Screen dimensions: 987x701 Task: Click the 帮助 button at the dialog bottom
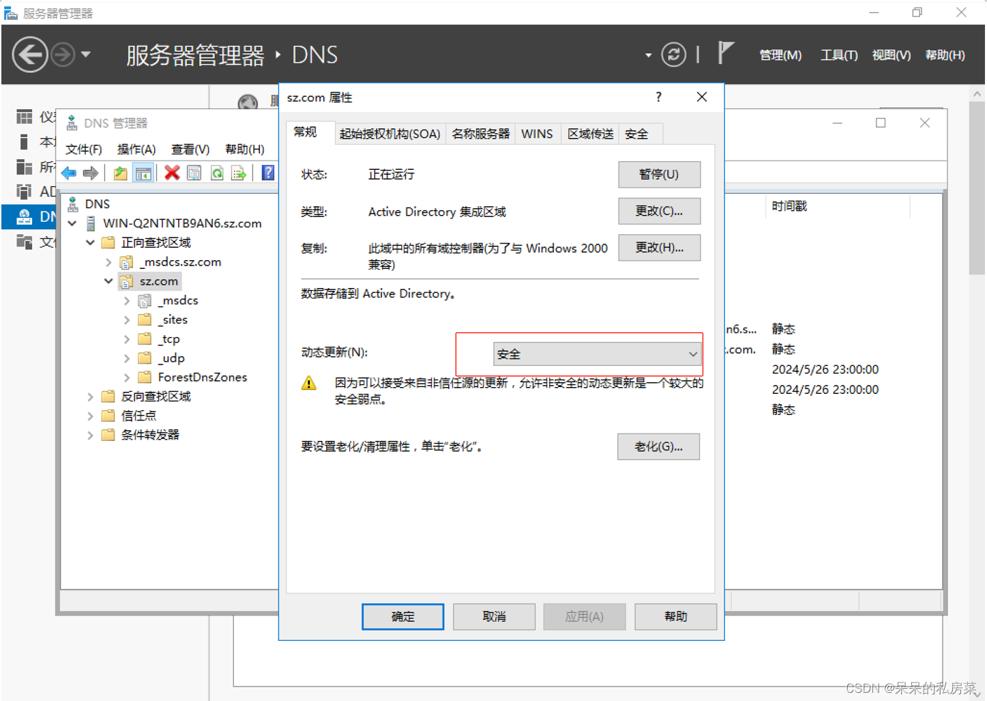[675, 616]
